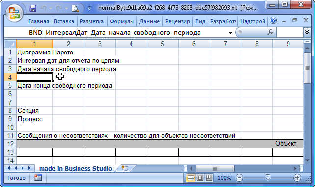This screenshot has width=315, height=187.
Task: Go to previous sheet tab arrow
Action: (x=16, y=168)
